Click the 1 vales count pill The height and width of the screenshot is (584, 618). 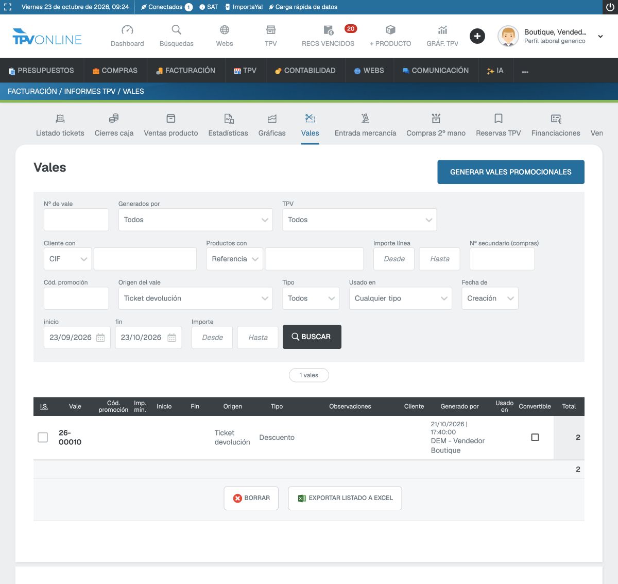(309, 375)
